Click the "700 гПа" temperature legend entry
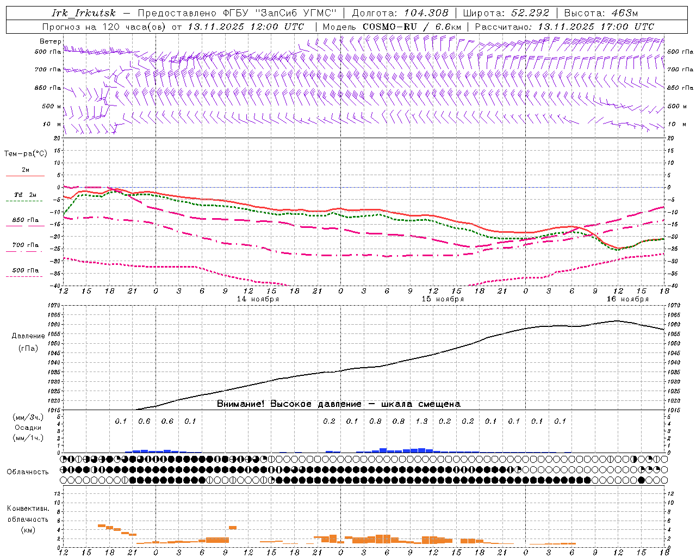Image resolution: width=696 pixels, height=557 pixels. 25,245
